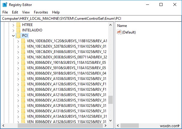Click the Registry Editor title bar icon

click(5, 5)
